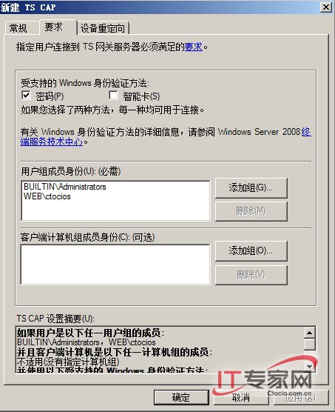
Task: Click the summary scrollbar thumb
Action: coord(310,345)
